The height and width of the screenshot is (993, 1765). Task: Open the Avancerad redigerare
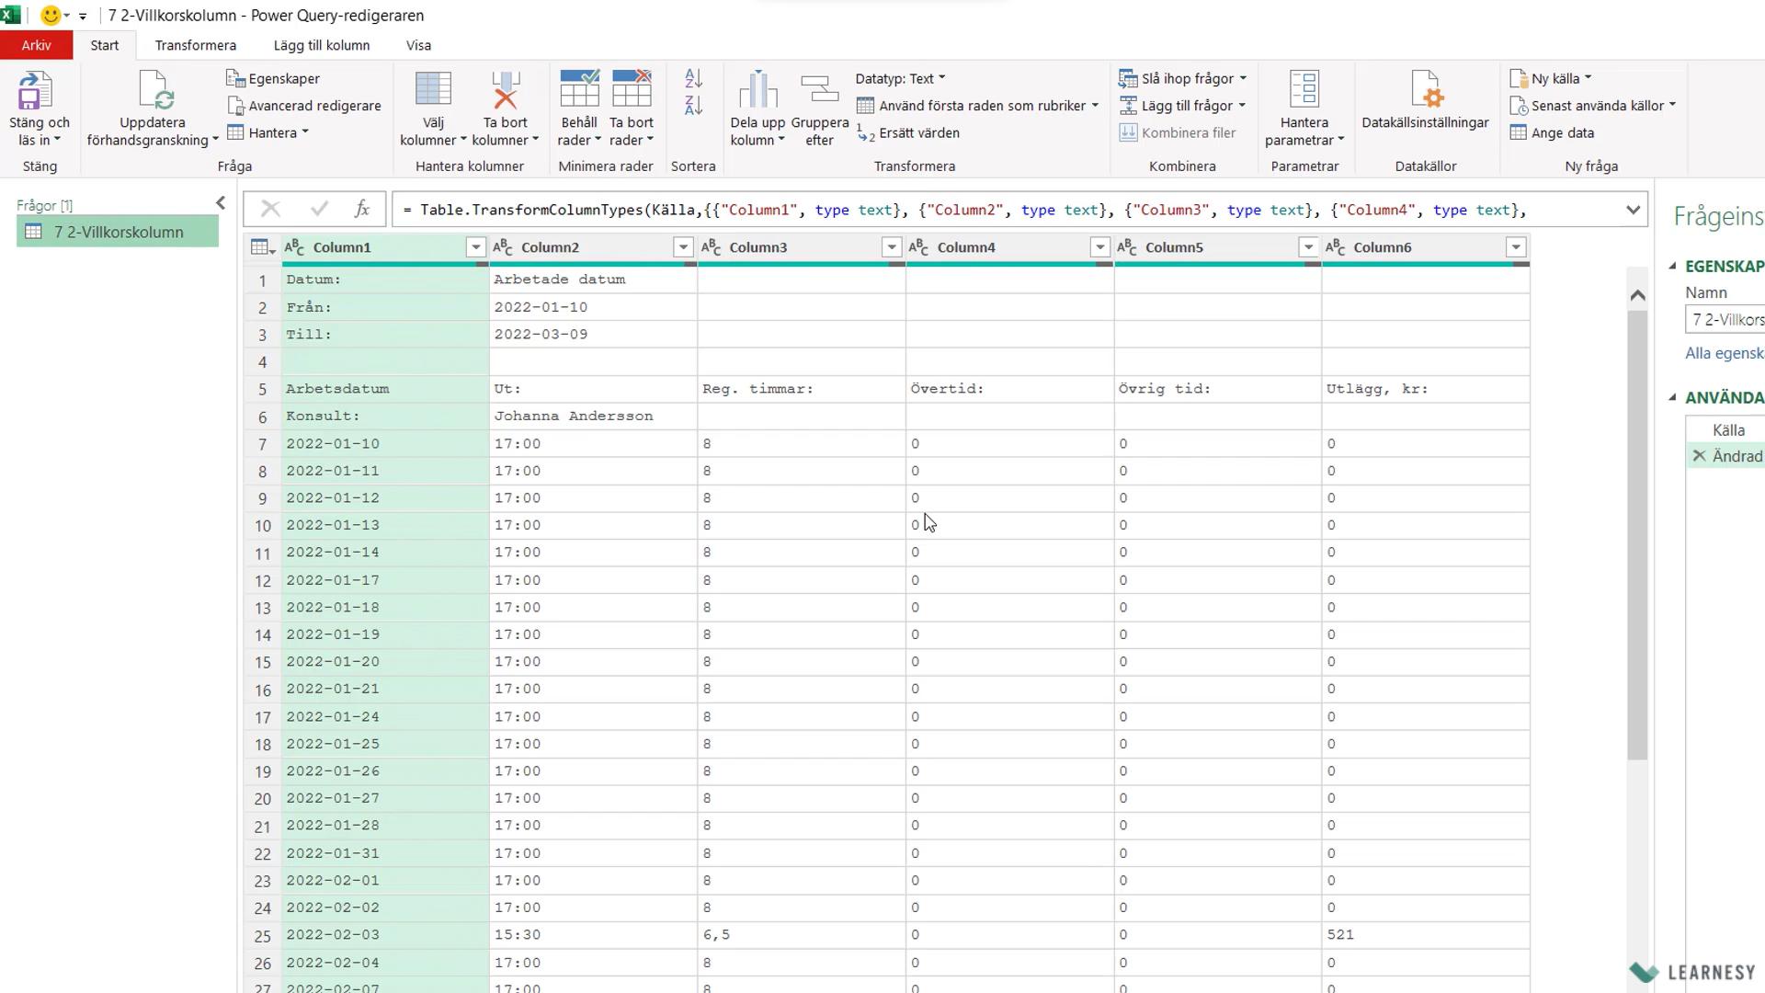point(304,105)
